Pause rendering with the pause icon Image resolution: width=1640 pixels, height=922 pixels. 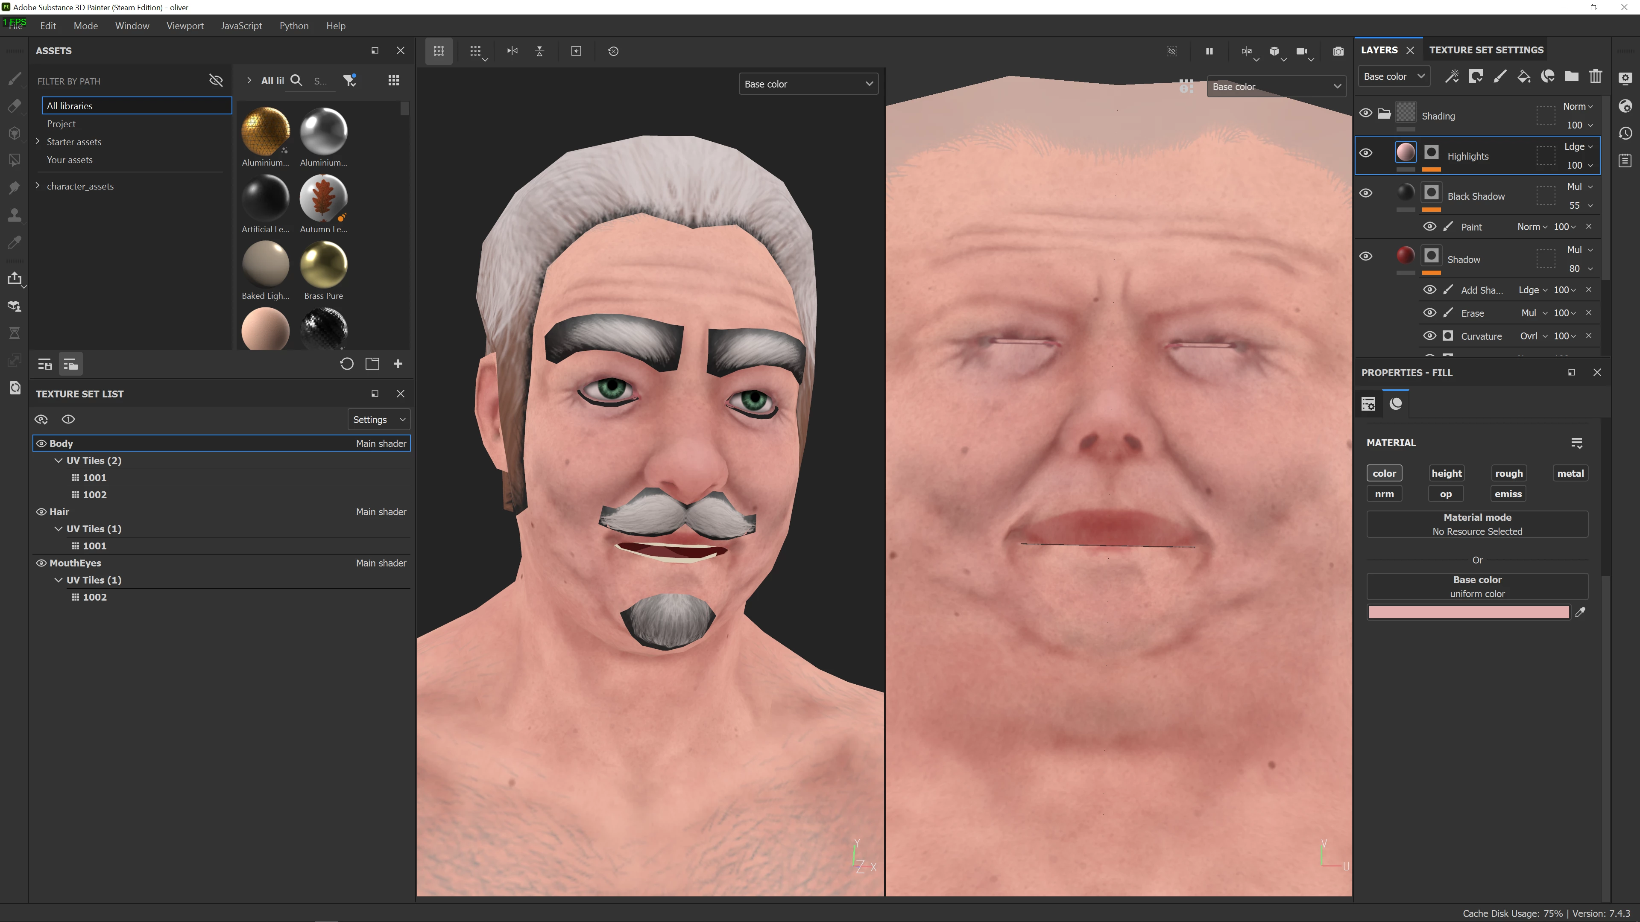coord(1209,51)
